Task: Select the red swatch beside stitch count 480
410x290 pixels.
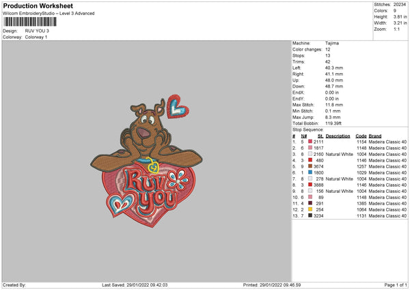Action: [310, 160]
